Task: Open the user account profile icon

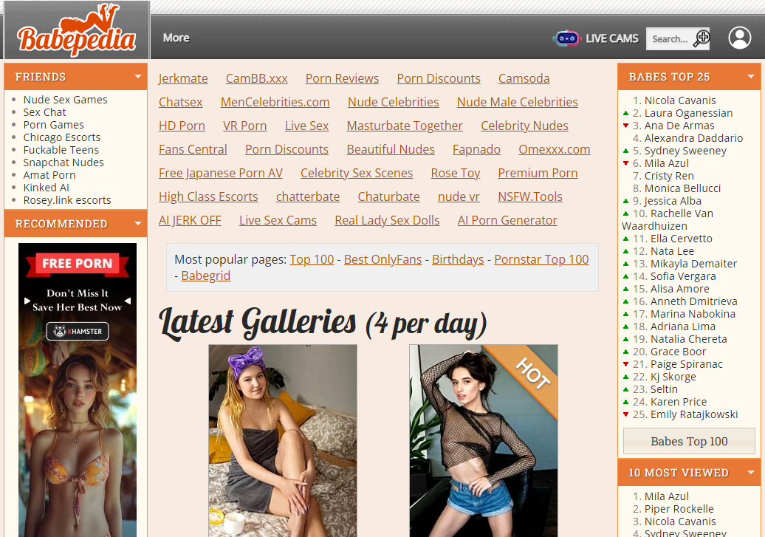Action: coord(740,38)
